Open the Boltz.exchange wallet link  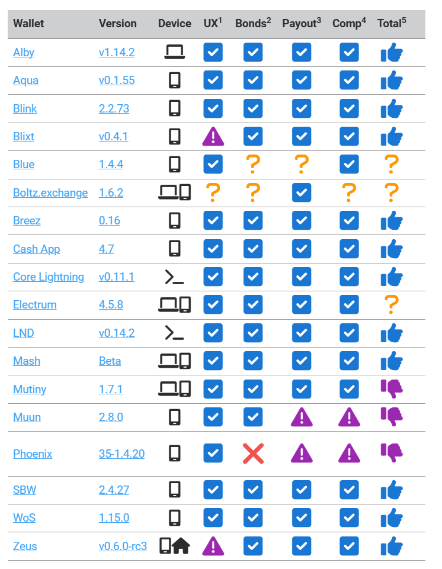(50, 192)
